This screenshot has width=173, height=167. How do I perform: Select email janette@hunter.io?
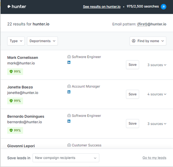(23, 93)
